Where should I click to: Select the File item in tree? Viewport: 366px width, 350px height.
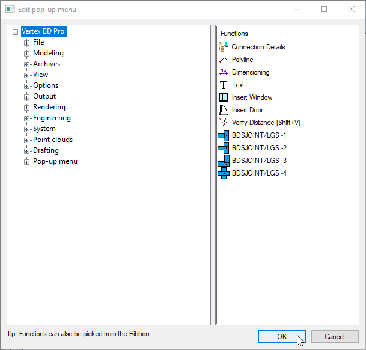click(38, 42)
